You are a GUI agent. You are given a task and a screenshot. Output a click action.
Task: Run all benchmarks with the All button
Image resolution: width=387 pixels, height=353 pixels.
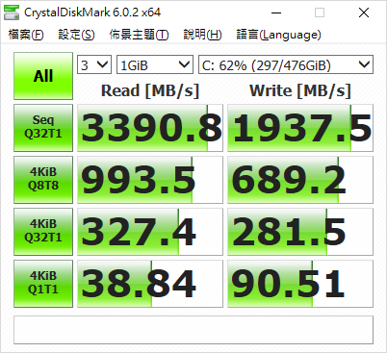[x=43, y=76]
